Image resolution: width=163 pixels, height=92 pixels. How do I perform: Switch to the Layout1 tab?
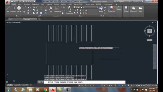(17, 85)
